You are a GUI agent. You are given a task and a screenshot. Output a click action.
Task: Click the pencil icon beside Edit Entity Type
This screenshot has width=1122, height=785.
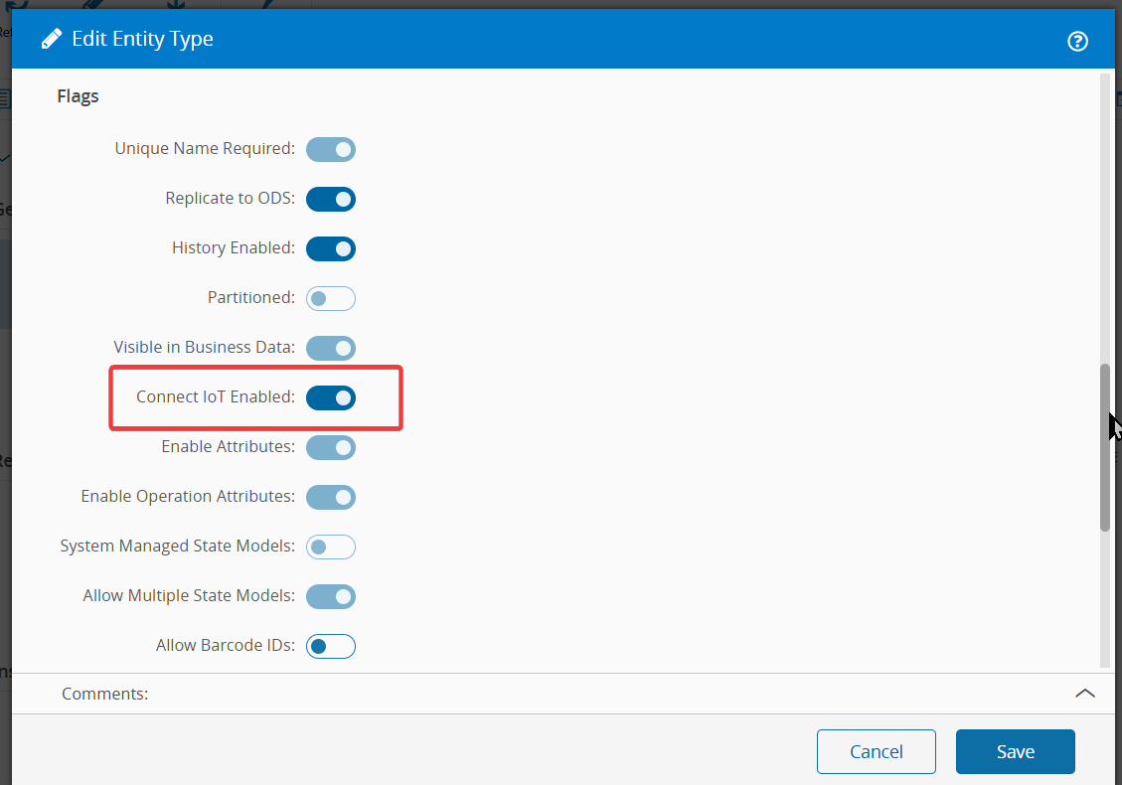tap(51, 40)
